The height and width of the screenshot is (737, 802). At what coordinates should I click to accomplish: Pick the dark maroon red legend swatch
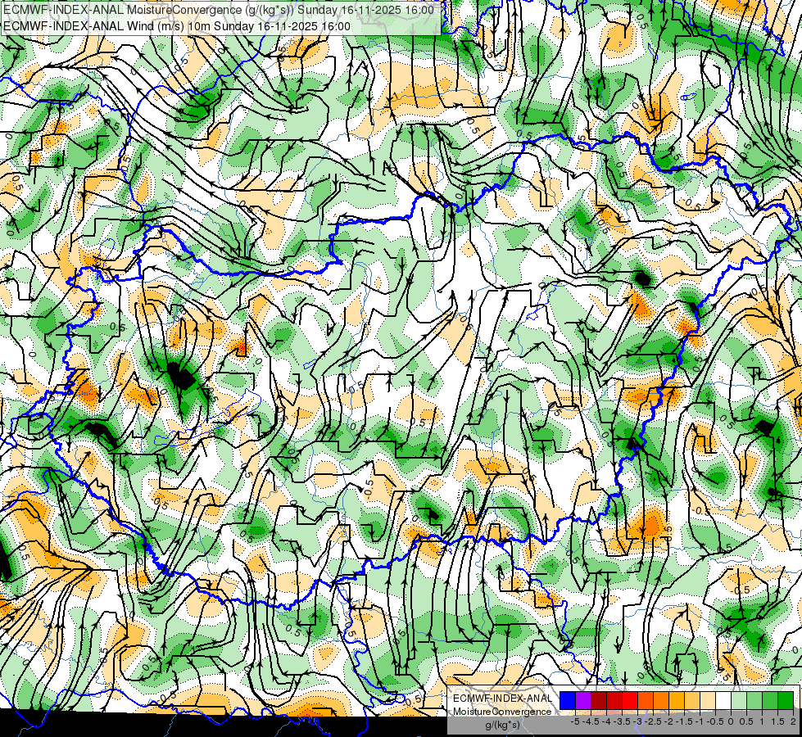599,701
